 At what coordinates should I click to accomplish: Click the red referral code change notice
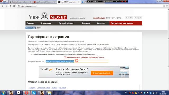tap(84, 57)
